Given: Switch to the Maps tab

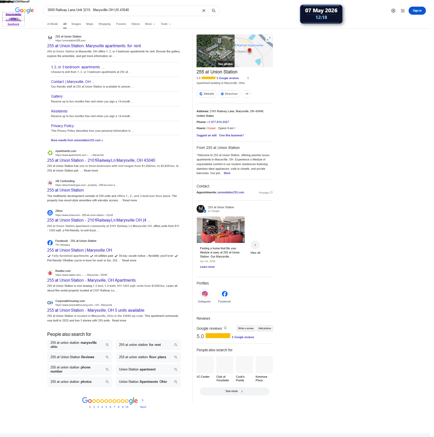Looking at the screenshot, I should pyautogui.click(x=90, y=24).
